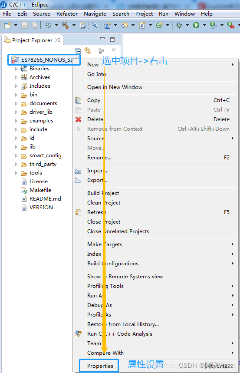
Task: Open the Refactor menu
Action: (x=67, y=14)
